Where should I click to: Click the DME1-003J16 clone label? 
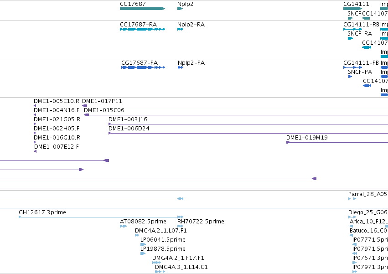pos(128,119)
